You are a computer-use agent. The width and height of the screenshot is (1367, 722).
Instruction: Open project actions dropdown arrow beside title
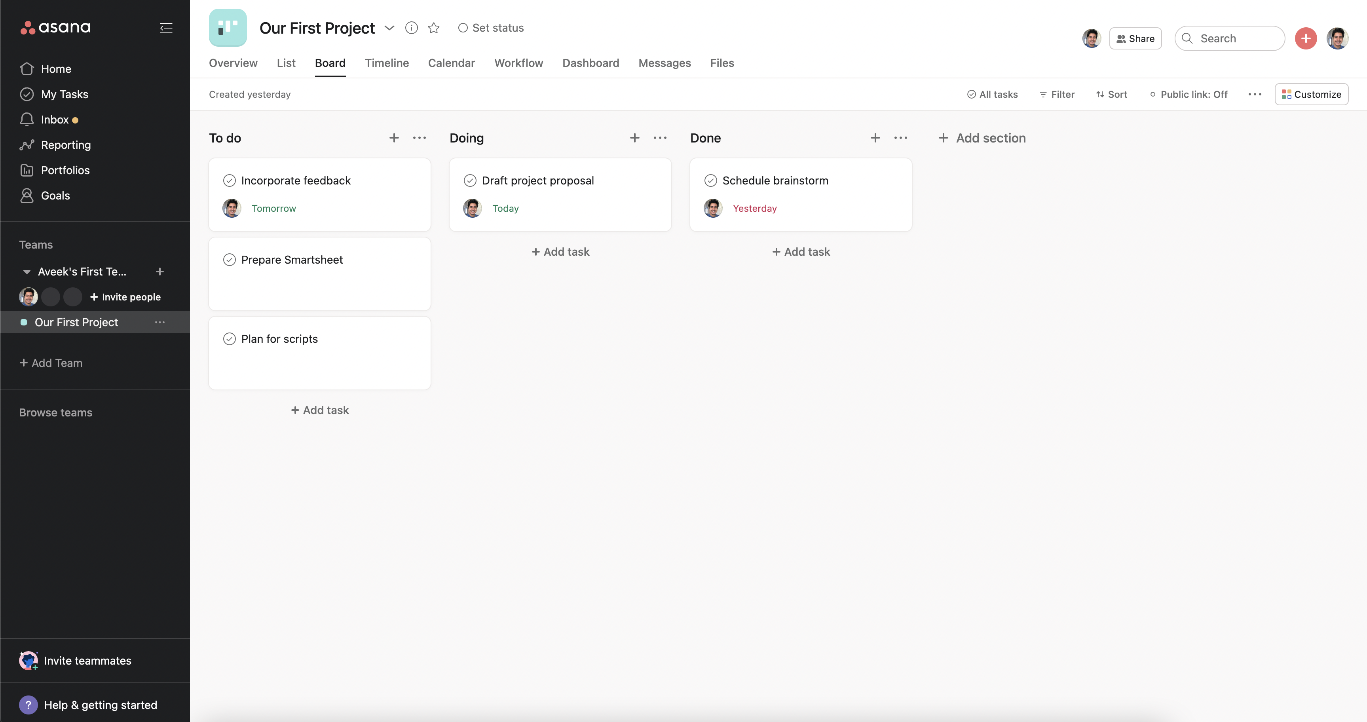[389, 28]
